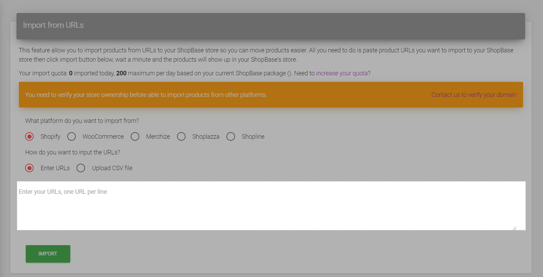Click the Upload CSV file label text

(x=112, y=168)
